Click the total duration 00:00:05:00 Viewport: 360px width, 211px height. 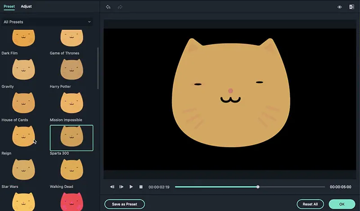tap(341, 187)
